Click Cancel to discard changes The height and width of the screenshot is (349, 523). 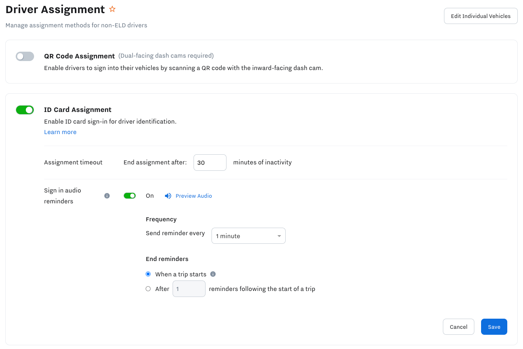click(458, 327)
